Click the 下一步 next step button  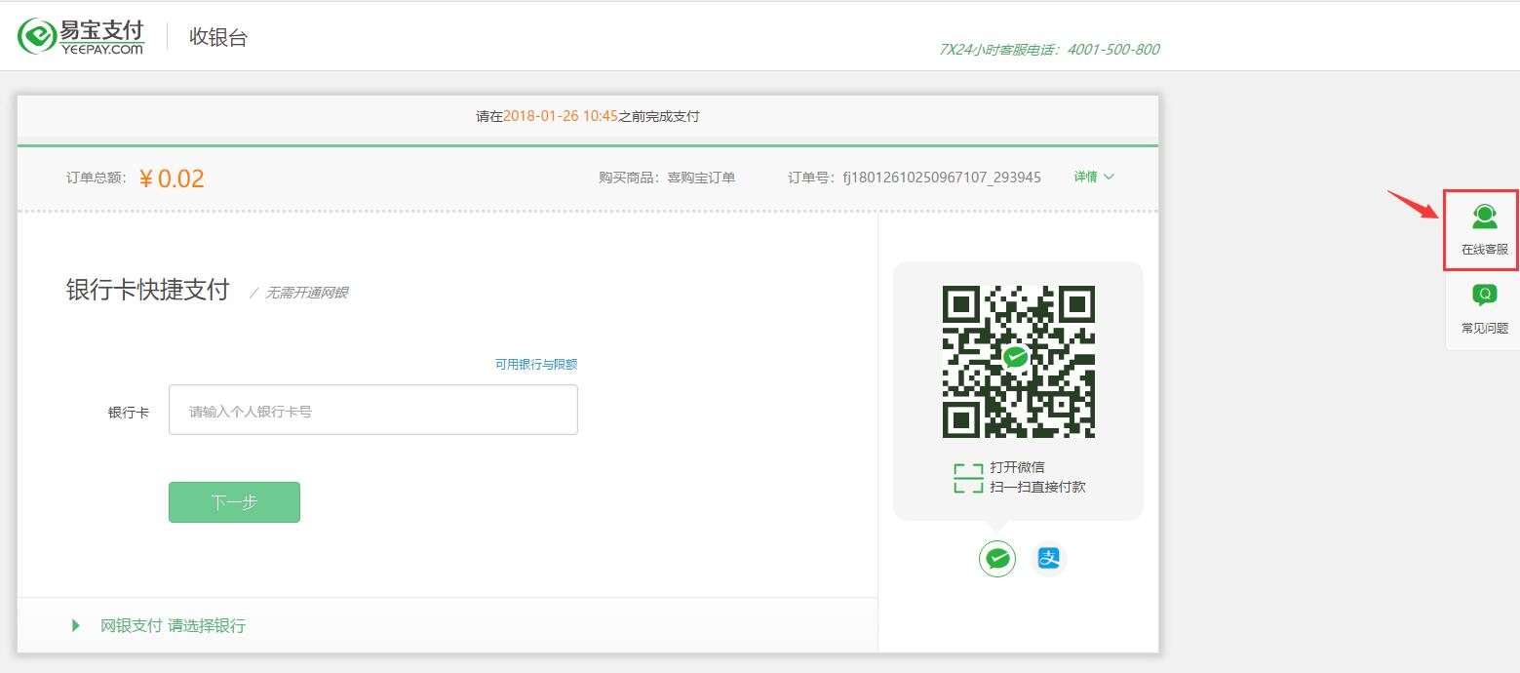tap(234, 502)
